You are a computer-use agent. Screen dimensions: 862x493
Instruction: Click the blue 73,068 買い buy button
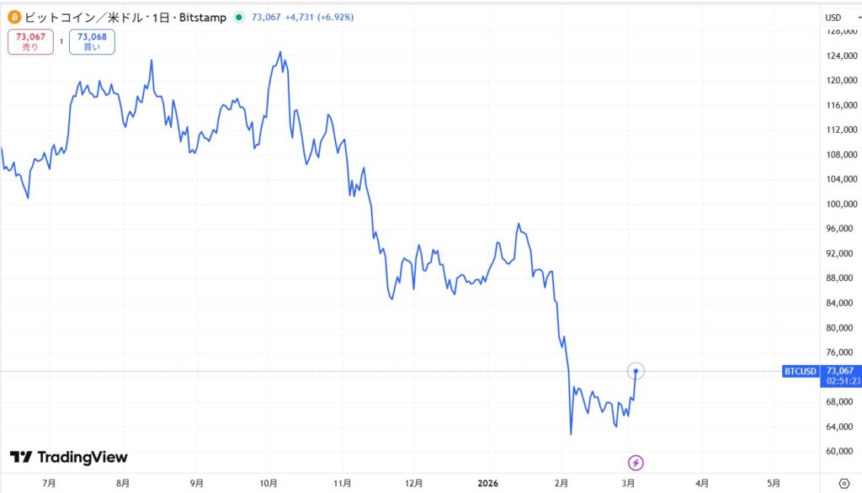[x=91, y=40]
